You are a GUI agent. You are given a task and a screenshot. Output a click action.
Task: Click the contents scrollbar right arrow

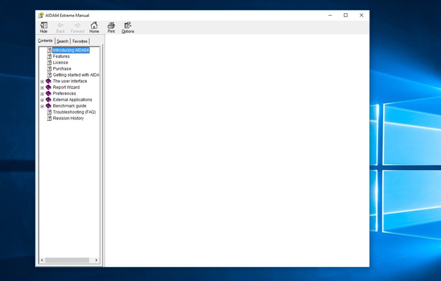point(96,260)
